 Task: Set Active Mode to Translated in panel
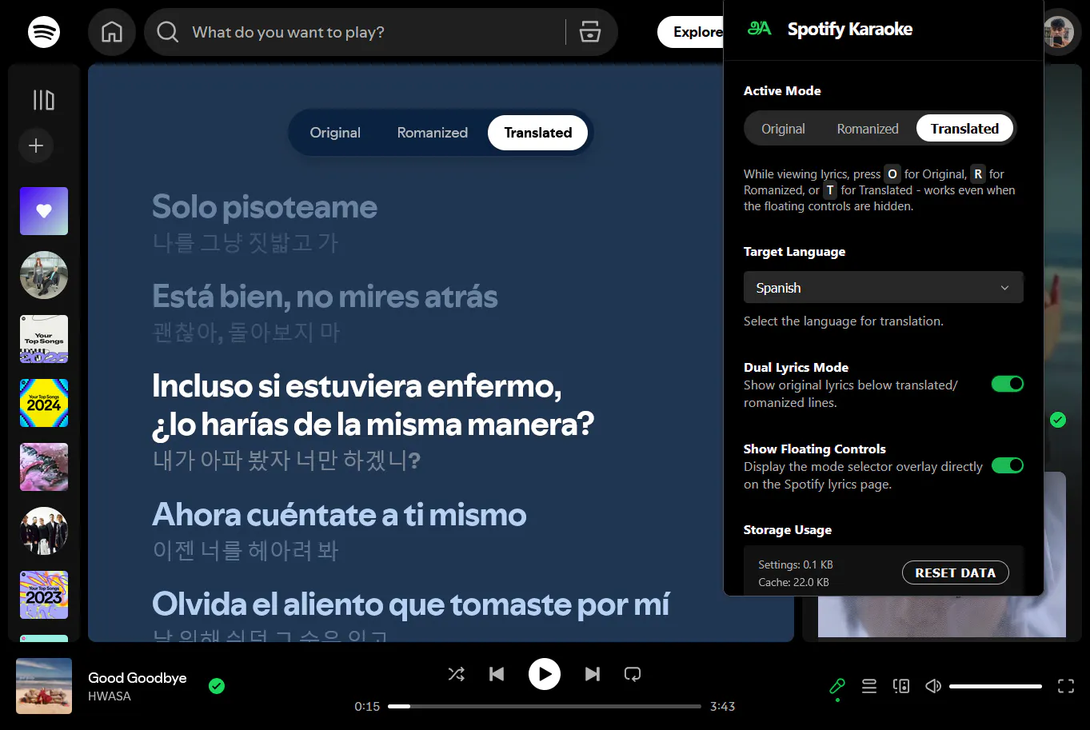pos(964,129)
